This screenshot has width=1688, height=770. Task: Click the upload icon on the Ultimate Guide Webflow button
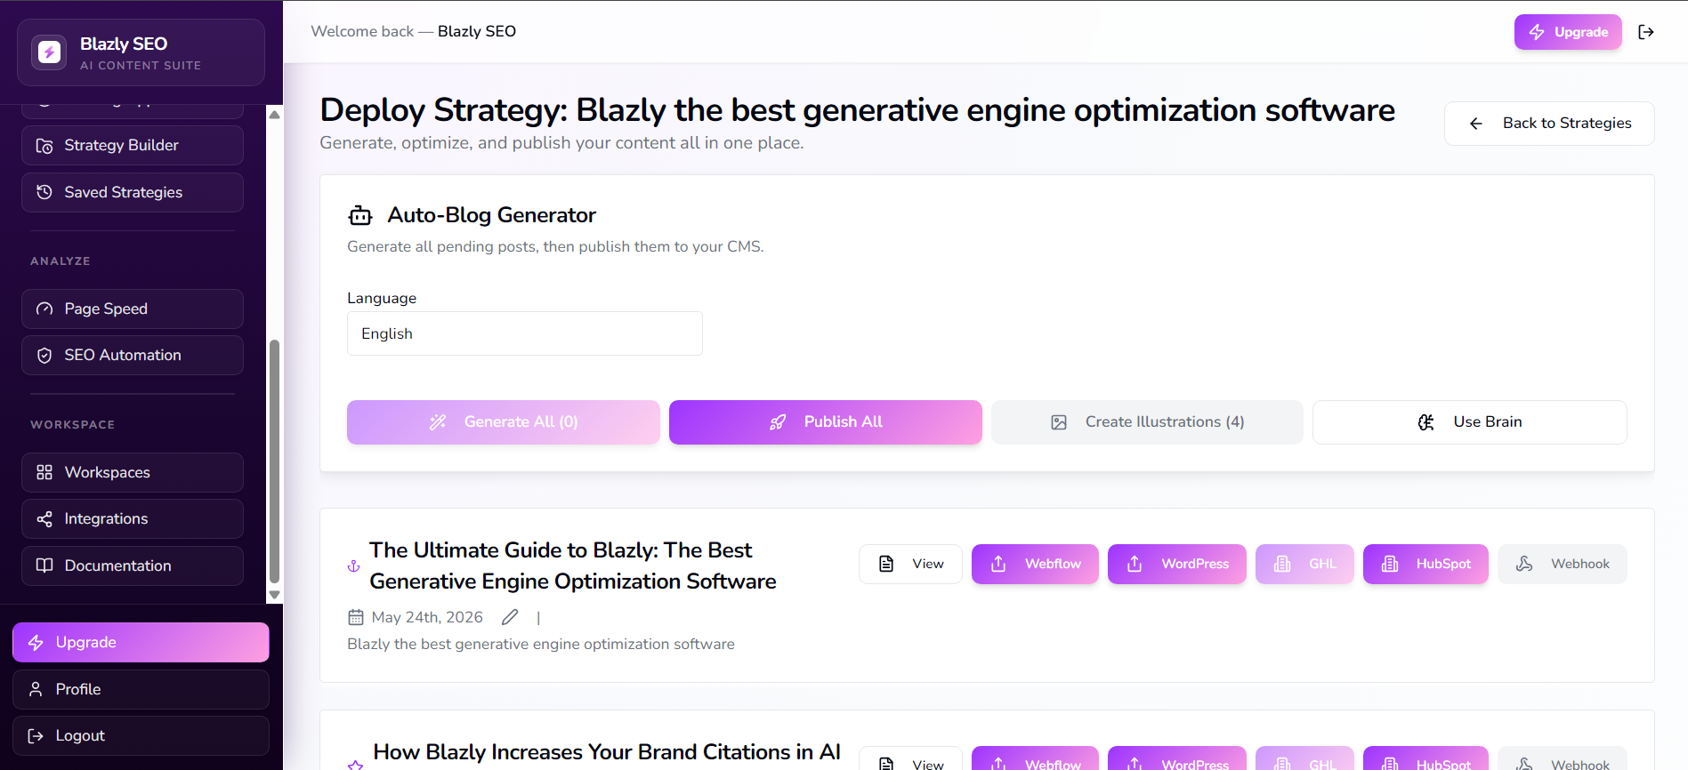pyautogui.click(x=998, y=564)
